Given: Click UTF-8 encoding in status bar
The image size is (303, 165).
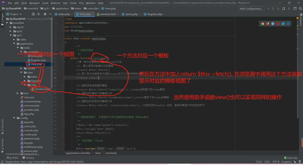Looking at the screenshot, I should point(276,162).
